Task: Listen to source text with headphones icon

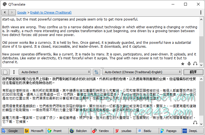Action: (195, 63)
